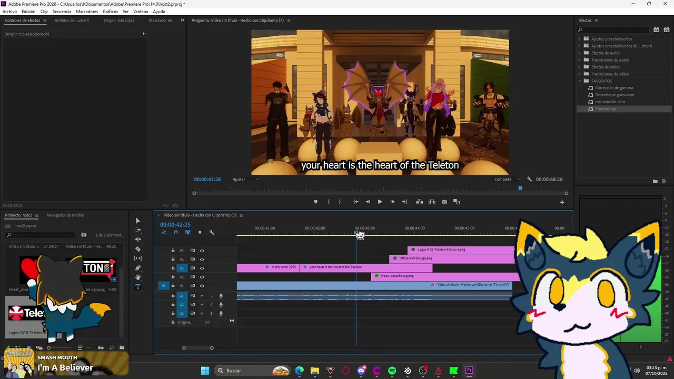The height and width of the screenshot is (379, 674).
Task: Select the Type text tool
Action: [138, 287]
